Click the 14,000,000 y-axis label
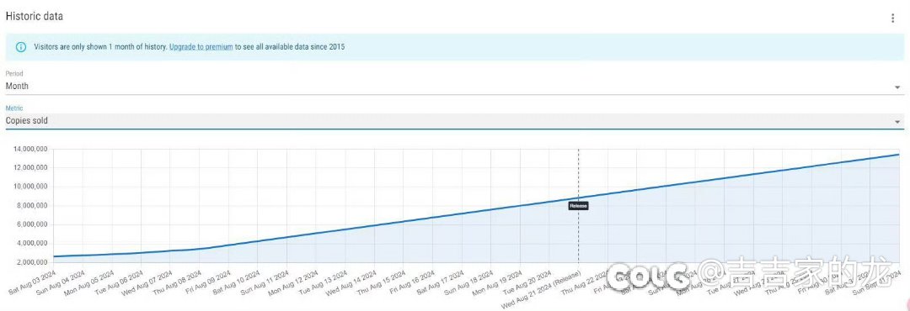Image resolution: width=910 pixels, height=311 pixels. coord(29,149)
